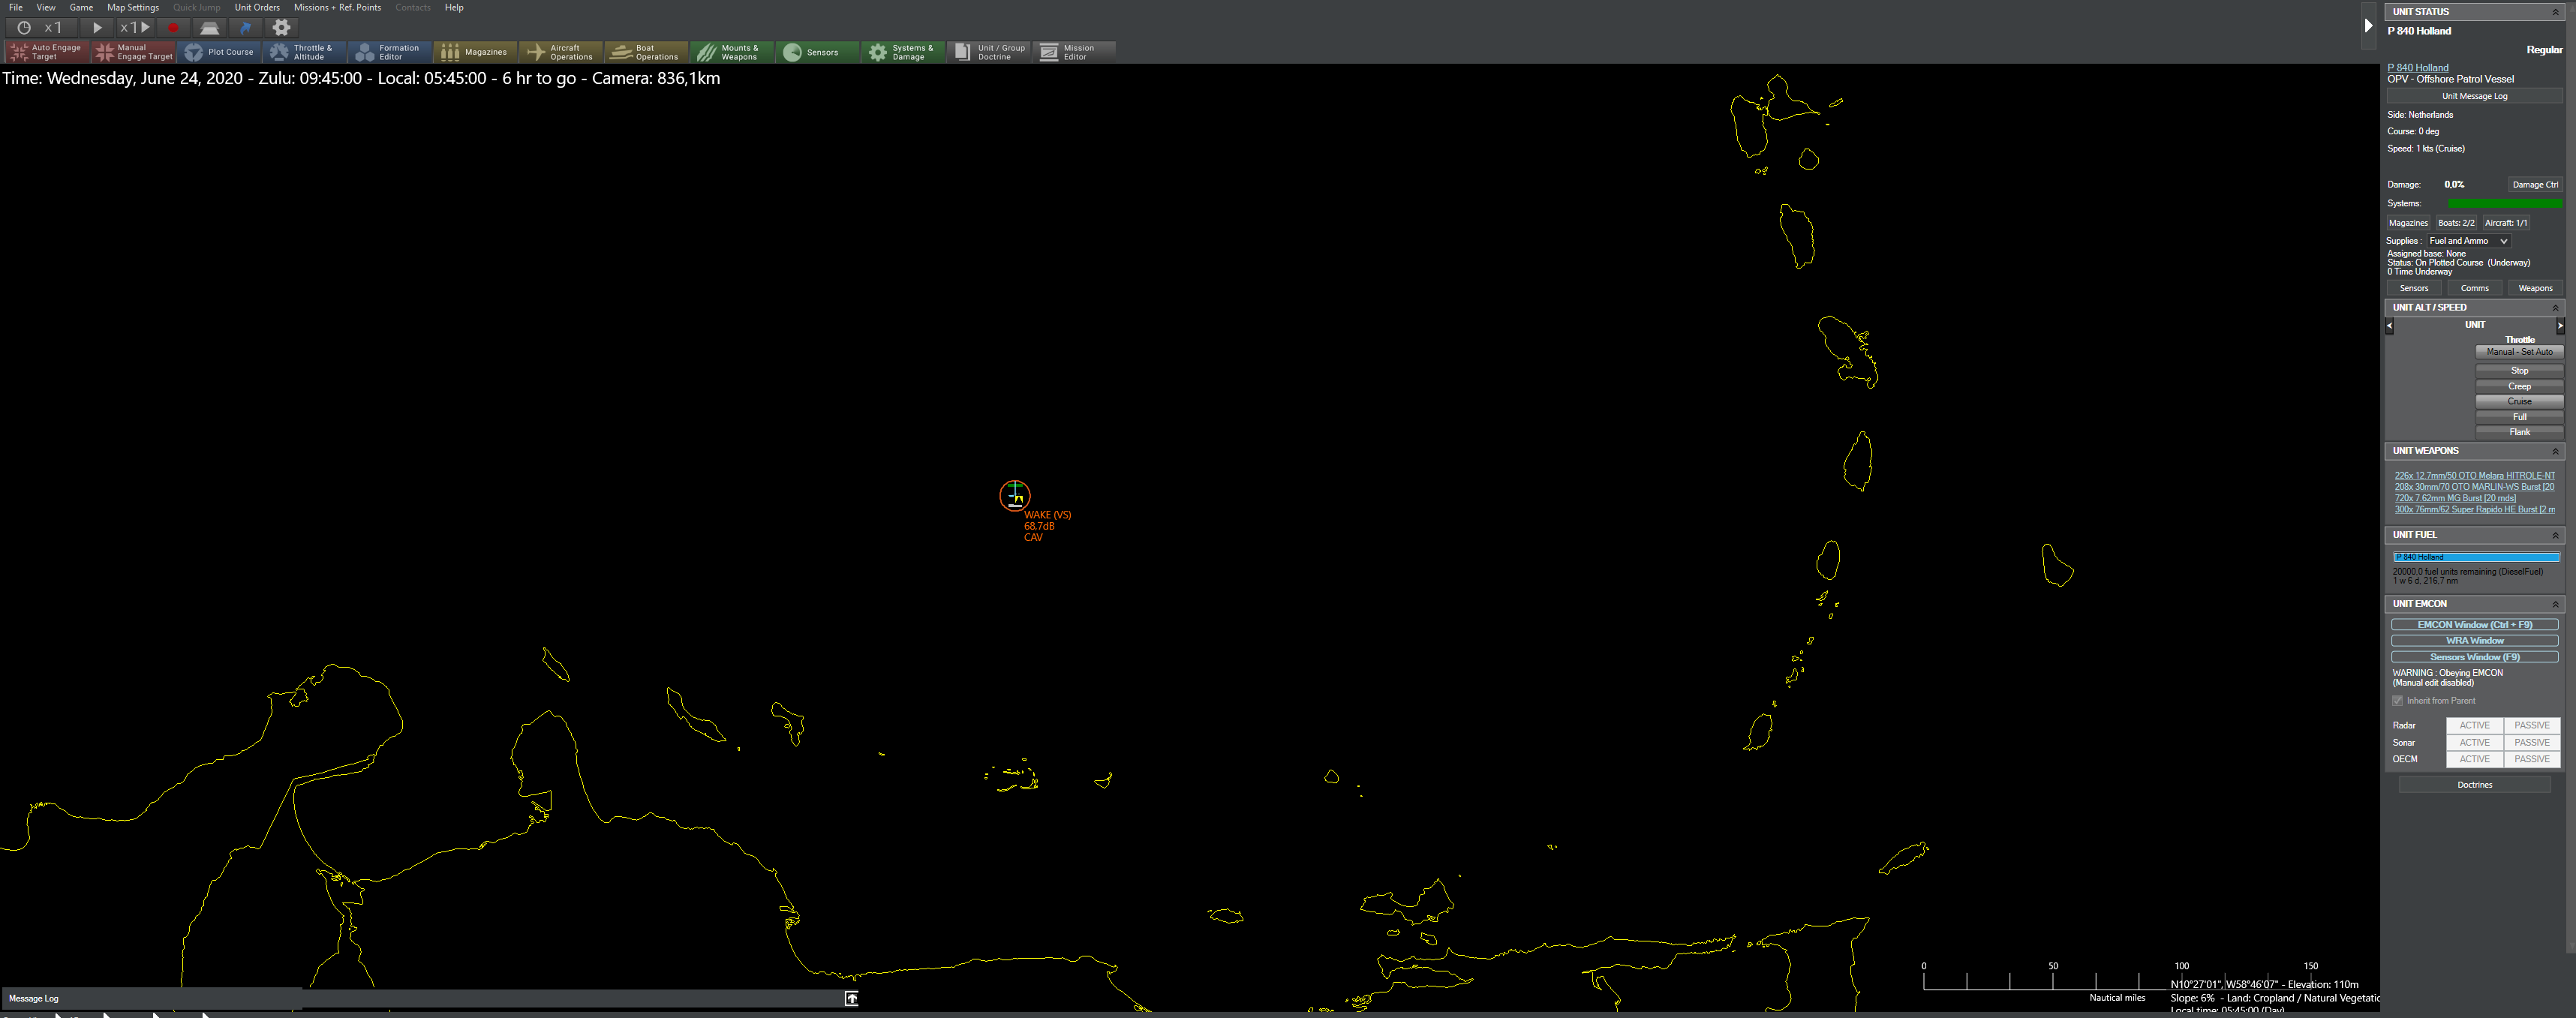Open Mounts & Weapons window
Image resolution: width=2576 pixels, height=1018 pixels.
tap(732, 52)
